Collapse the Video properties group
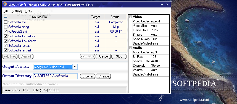The image size is (237, 104). point(131,17)
